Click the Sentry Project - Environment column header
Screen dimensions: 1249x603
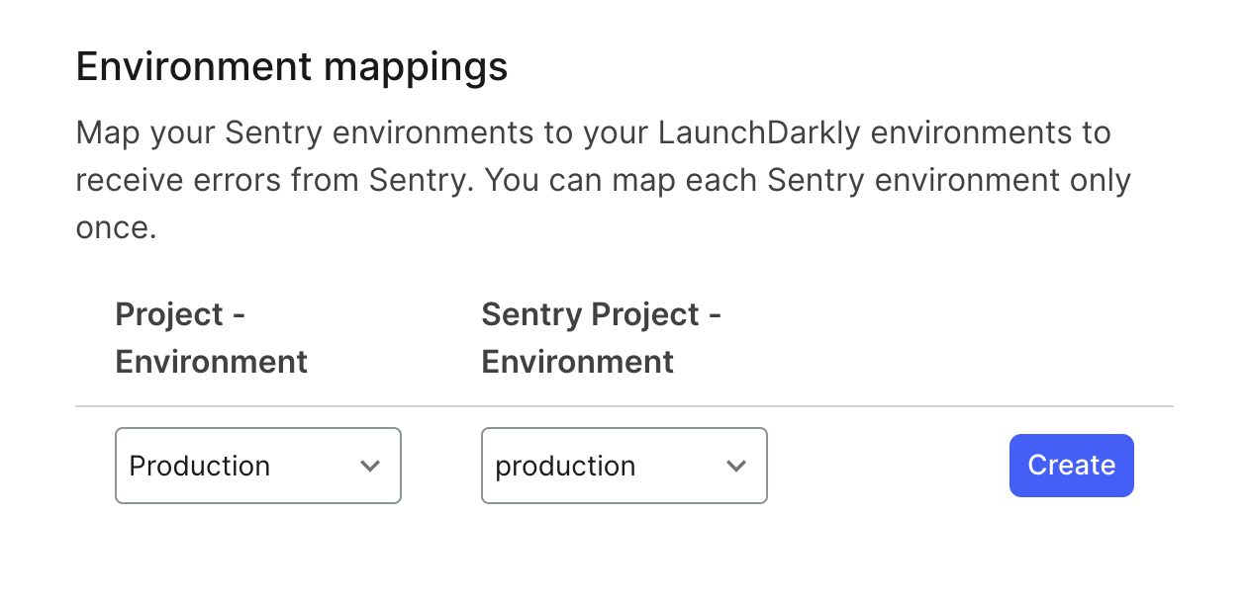[x=601, y=337]
